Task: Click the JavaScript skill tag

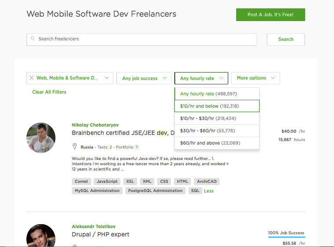Action: [x=107, y=182]
